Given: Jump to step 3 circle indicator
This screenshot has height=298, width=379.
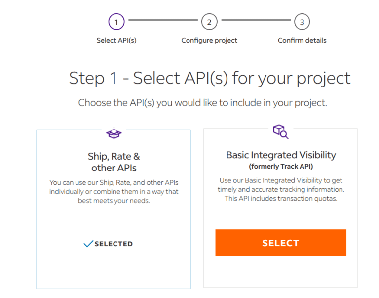Looking at the screenshot, I should [302, 22].
